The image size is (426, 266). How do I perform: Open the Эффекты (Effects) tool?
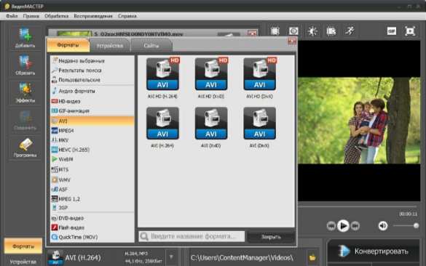(x=25, y=93)
